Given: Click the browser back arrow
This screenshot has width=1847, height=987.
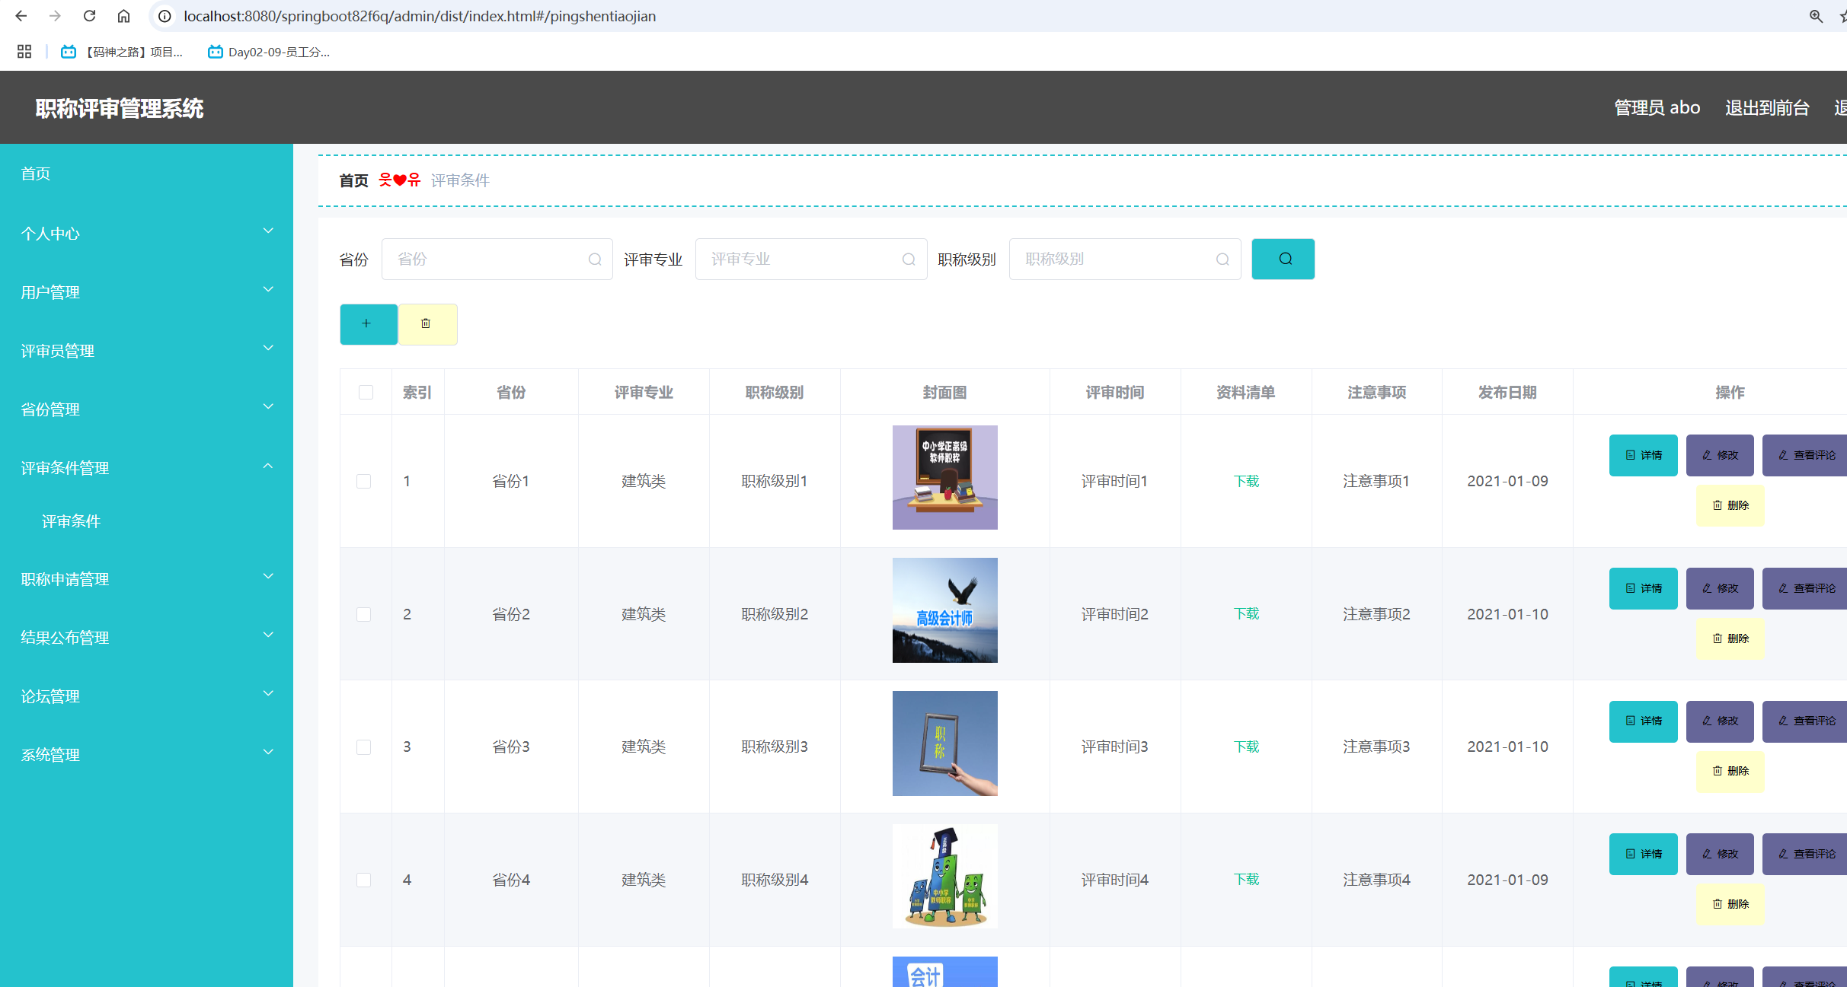Looking at the screenshot, I should pos(21,16).
